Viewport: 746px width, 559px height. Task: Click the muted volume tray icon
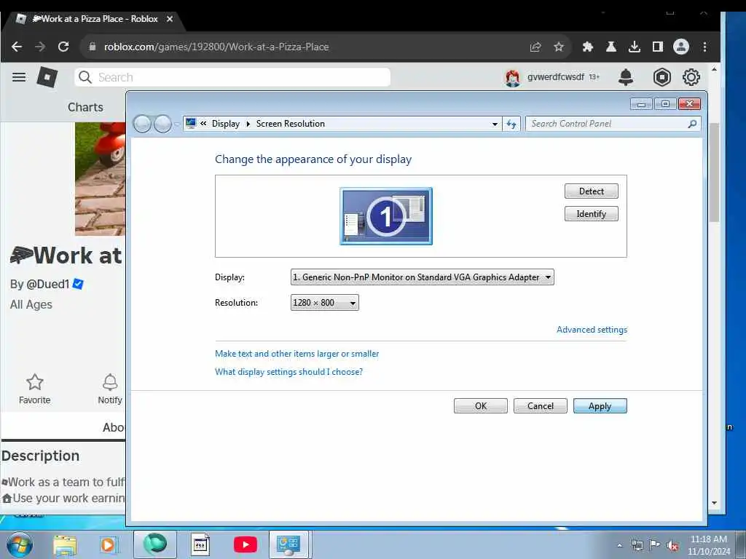tap(672, 546)
